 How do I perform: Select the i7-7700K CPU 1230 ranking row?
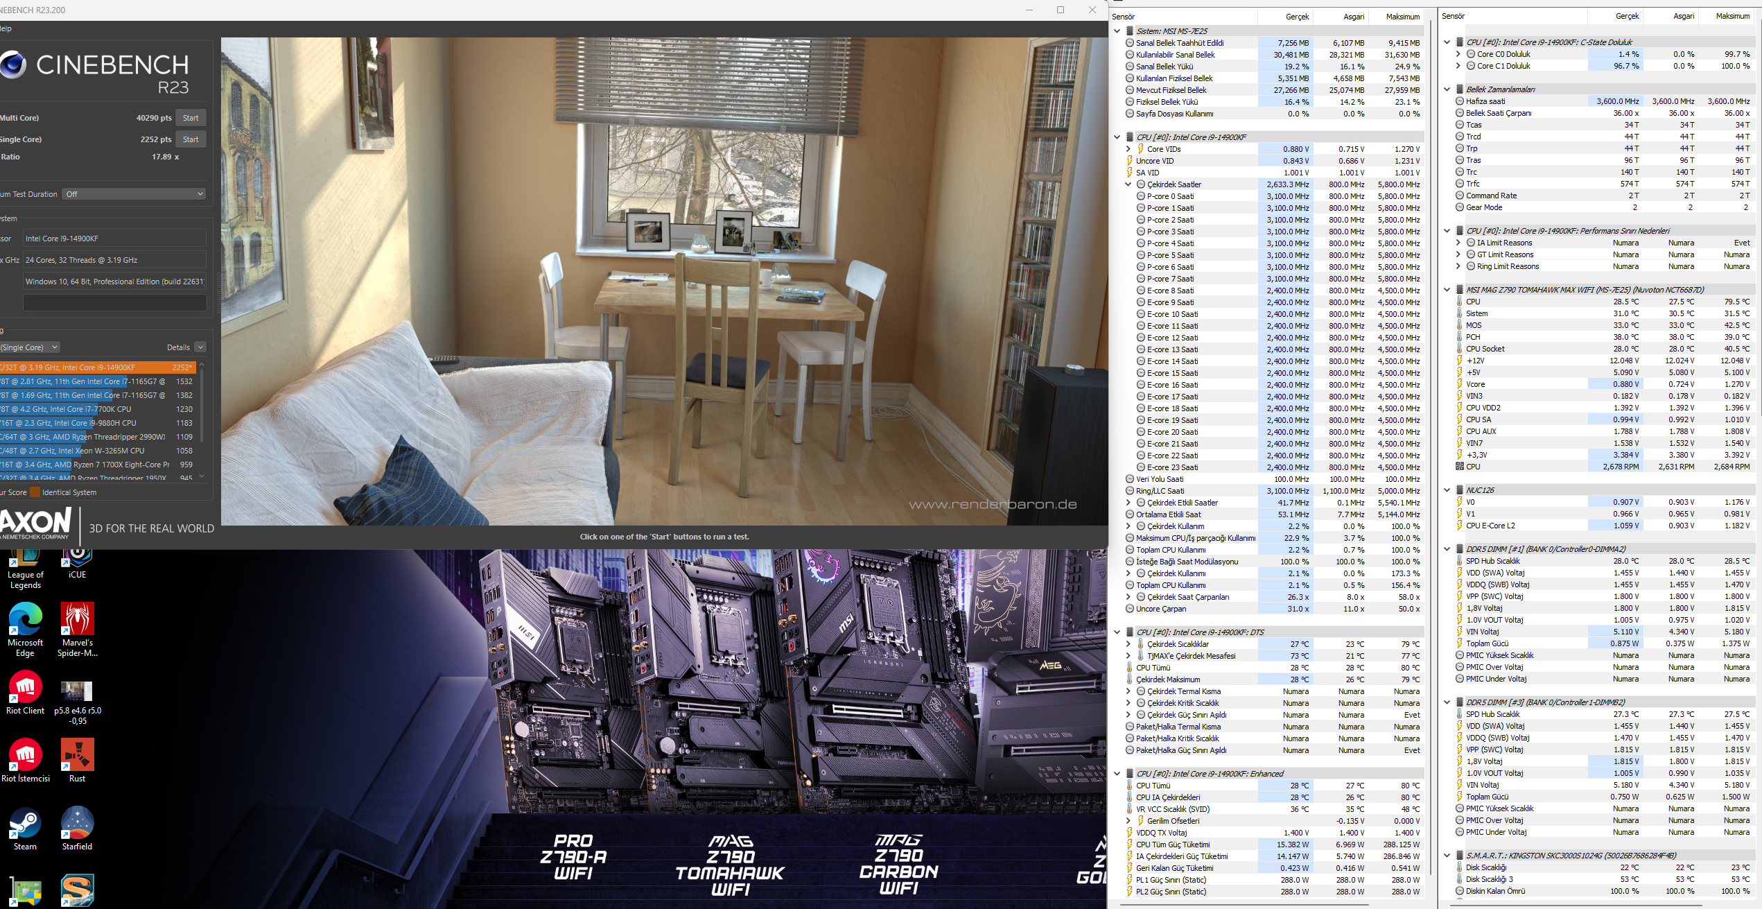click(x=98, y=409)
